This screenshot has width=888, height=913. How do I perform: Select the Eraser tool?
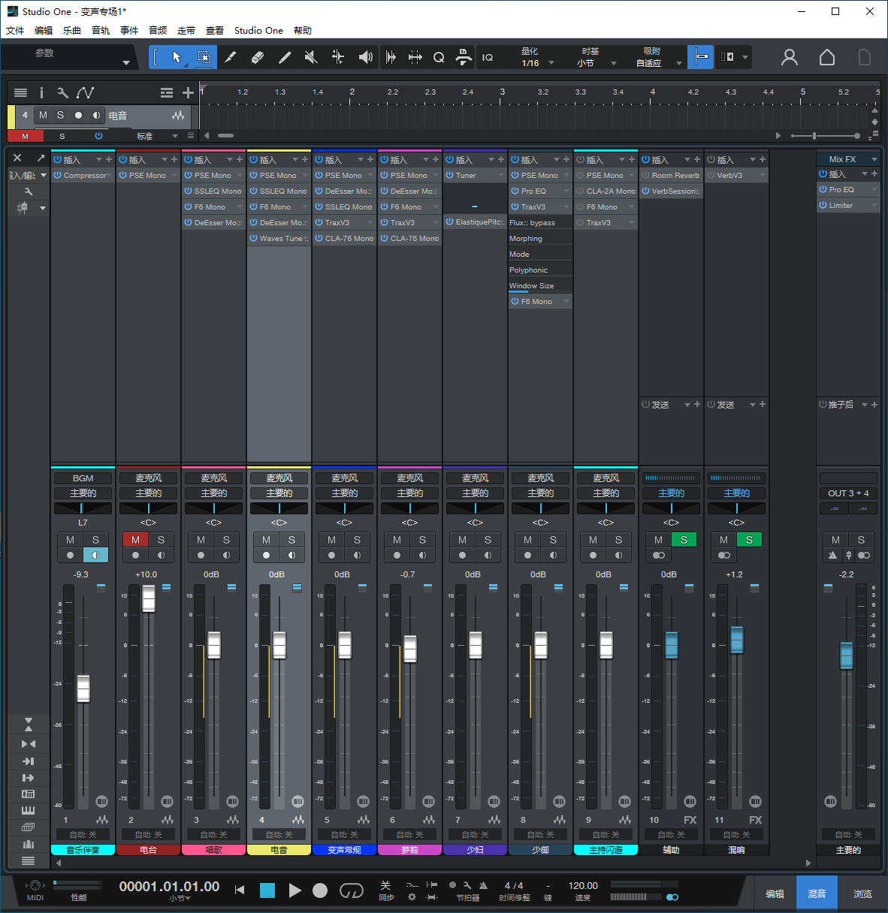(x=258, y=57)
